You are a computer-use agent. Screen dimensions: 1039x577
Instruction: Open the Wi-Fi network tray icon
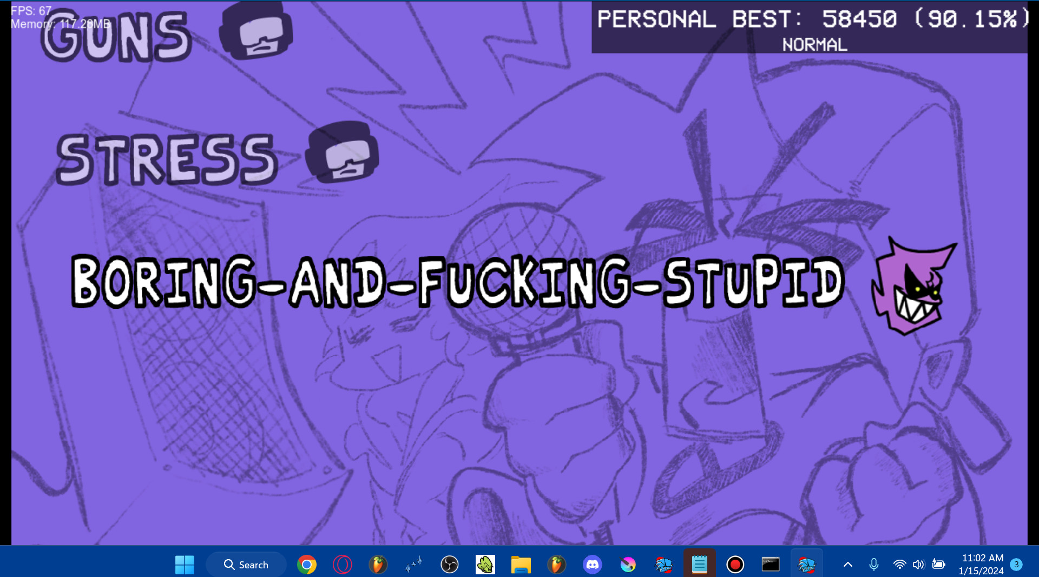coord(899,565)
